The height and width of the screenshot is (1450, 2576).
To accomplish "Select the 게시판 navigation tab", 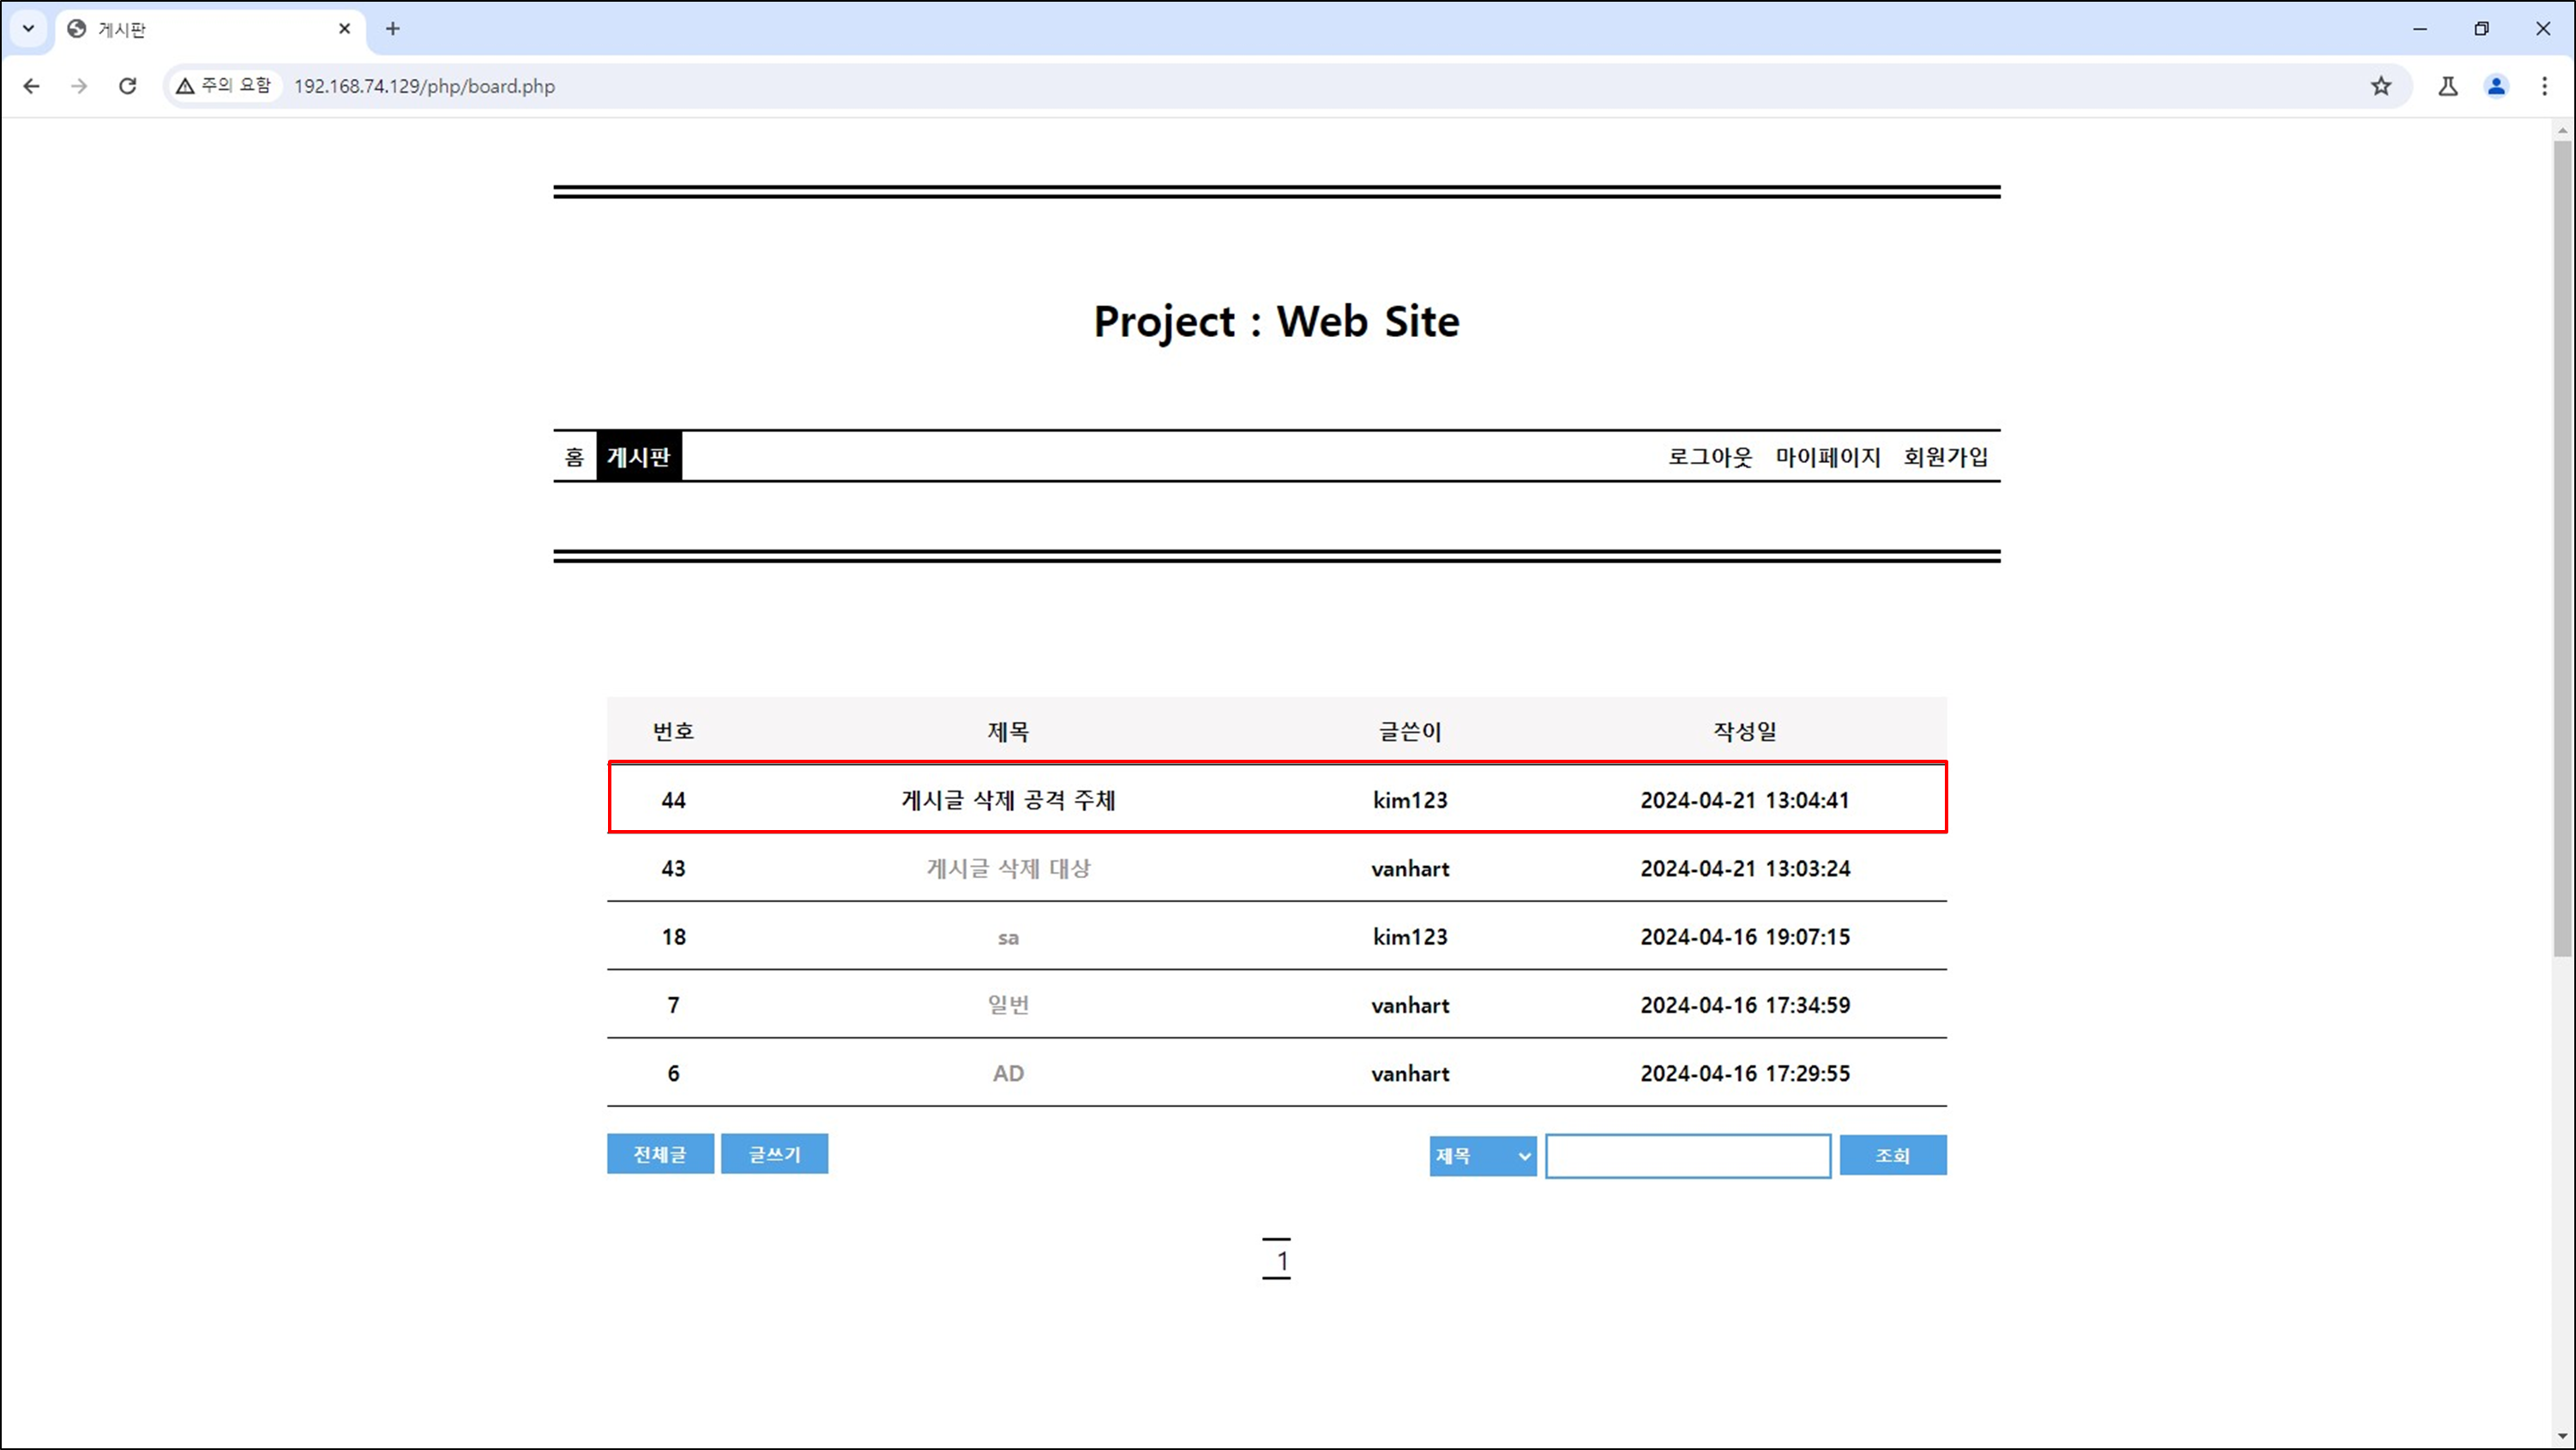I will (x=639, y=457).
